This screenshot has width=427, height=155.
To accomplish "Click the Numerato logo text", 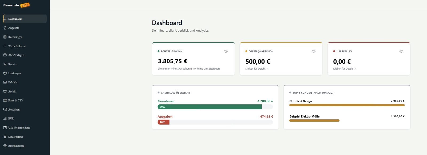I will click(11, 5).
